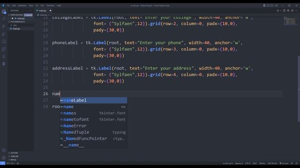Click the unsaved dot on main.py tab

[51, 11]
